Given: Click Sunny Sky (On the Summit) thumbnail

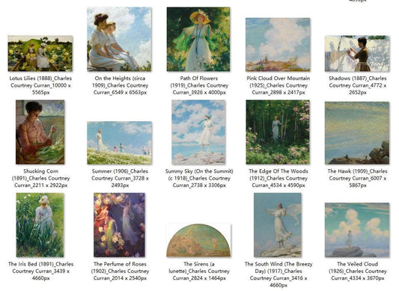Looking at the screenshot, I should pos(198,132).
